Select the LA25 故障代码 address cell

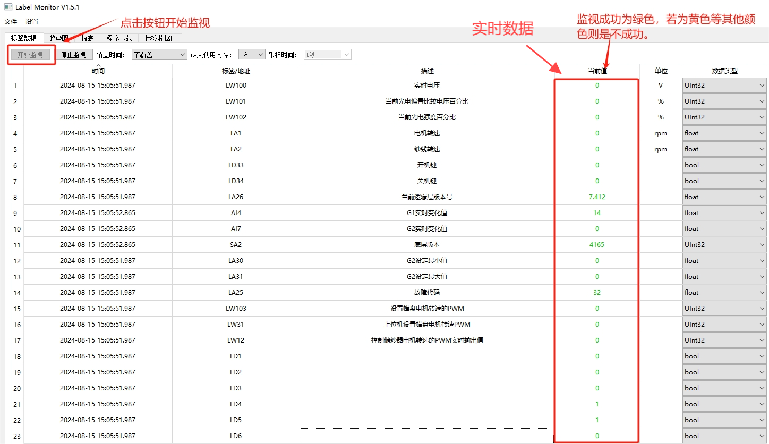(236, 293)
